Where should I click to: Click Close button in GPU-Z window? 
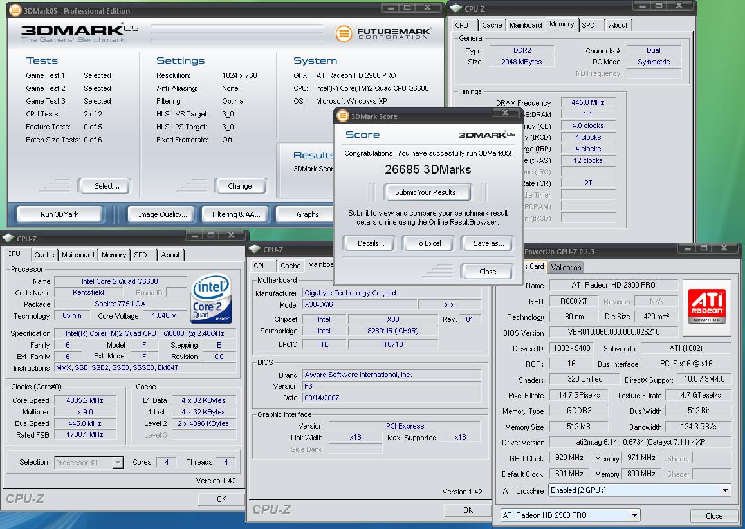713,515
